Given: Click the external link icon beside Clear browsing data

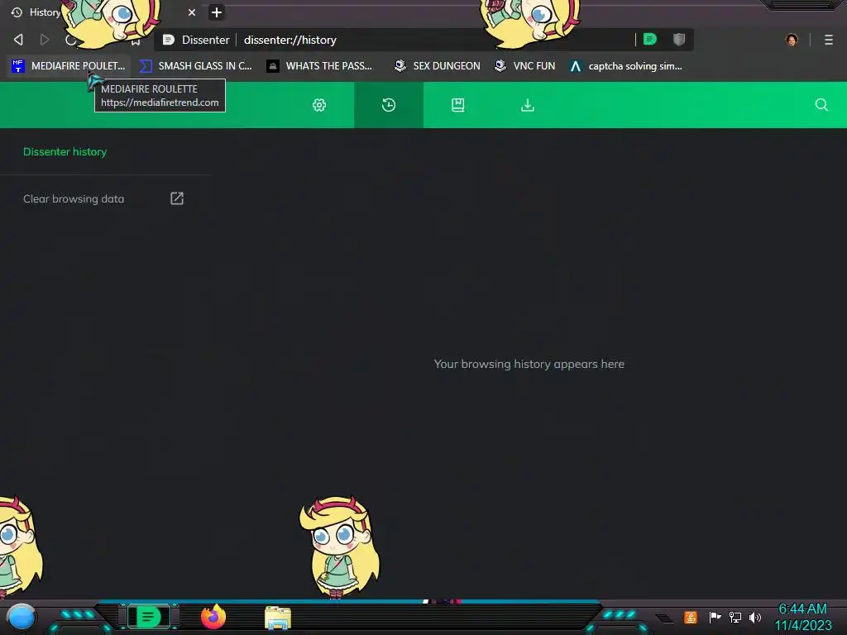Looking at the screenshot, I should (177, 198).
